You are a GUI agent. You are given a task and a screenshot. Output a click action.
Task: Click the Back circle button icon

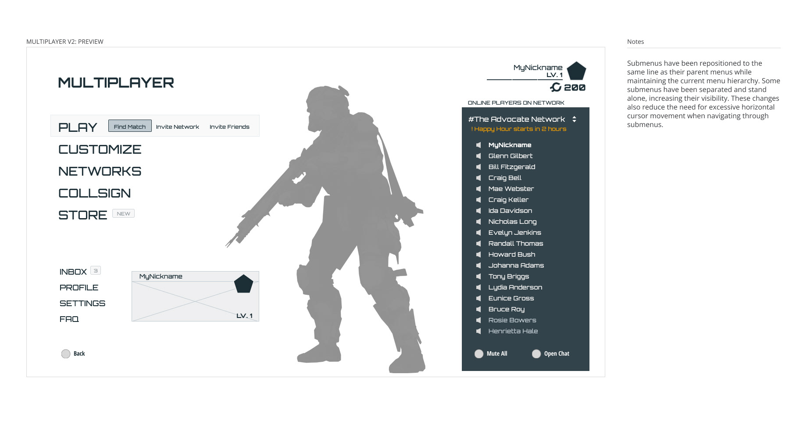(66, 354)
